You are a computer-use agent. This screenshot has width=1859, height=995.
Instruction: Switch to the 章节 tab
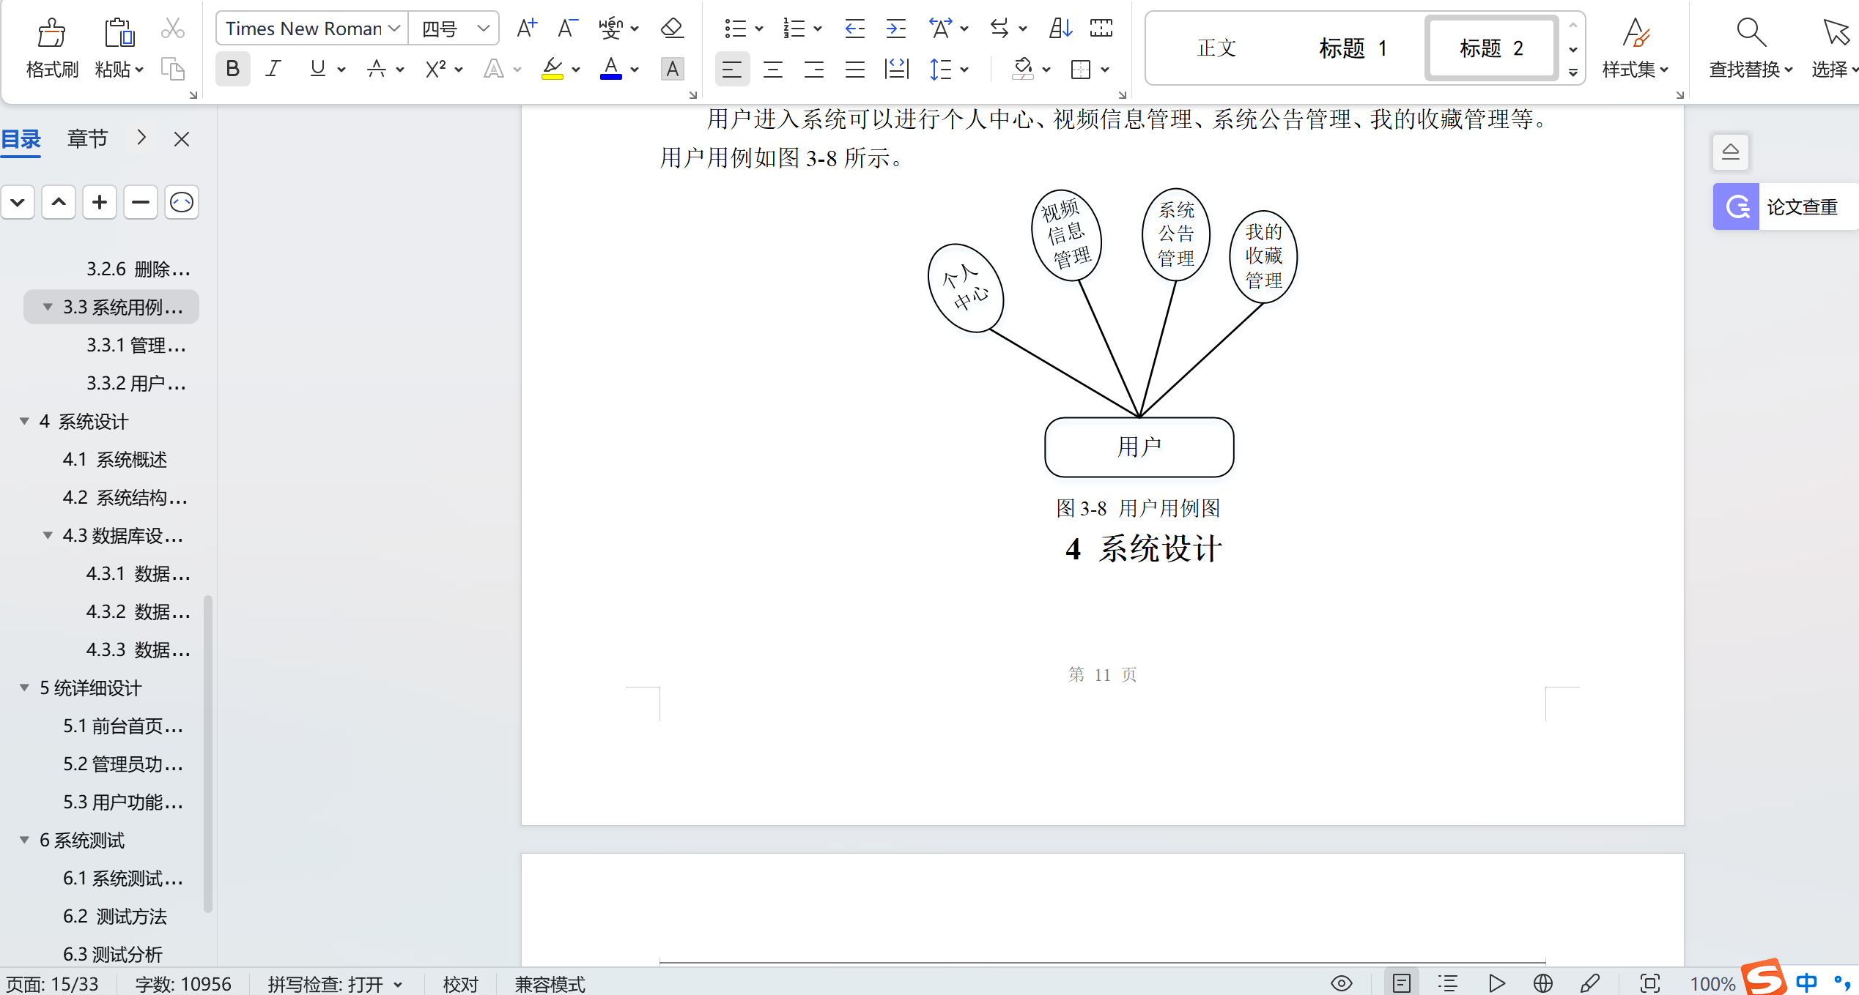tap(87, 138)
